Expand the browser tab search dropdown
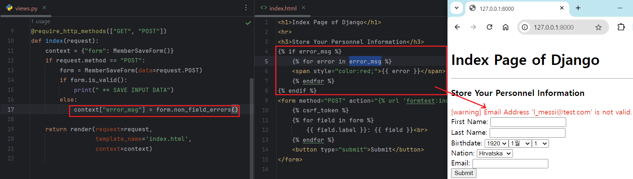The width and height of the screenshot is (633, 179). click(456, 8)
